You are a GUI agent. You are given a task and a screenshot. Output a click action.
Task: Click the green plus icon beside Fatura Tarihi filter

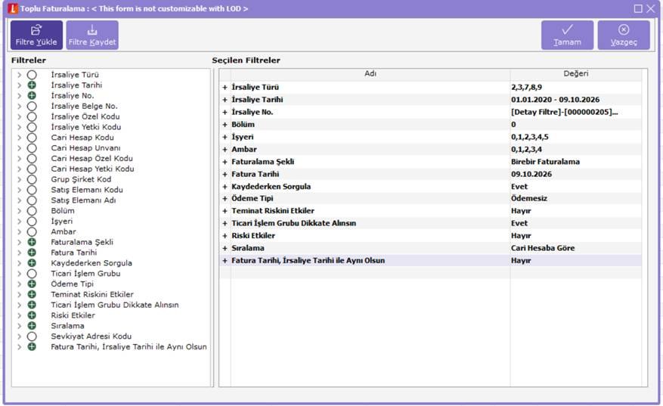pyautogui.click(x=32, y=253)
